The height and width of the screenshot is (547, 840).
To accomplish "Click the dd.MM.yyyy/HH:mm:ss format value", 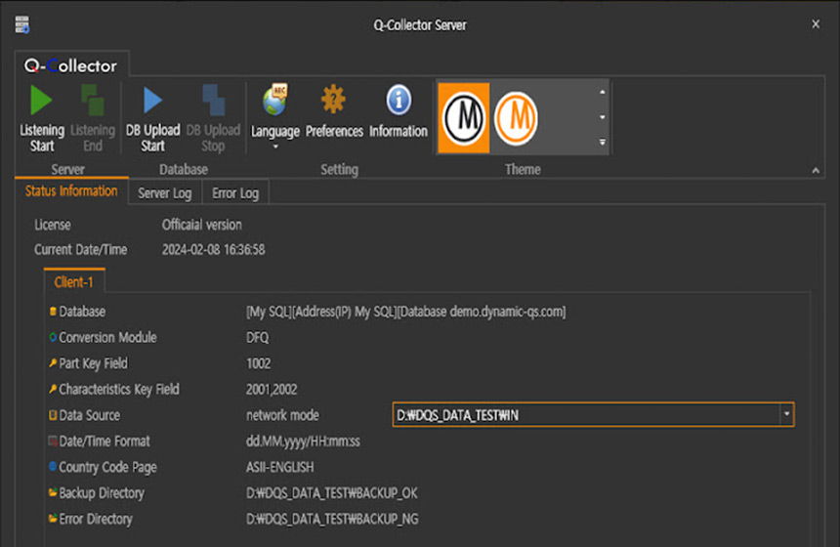I will 303,441.
